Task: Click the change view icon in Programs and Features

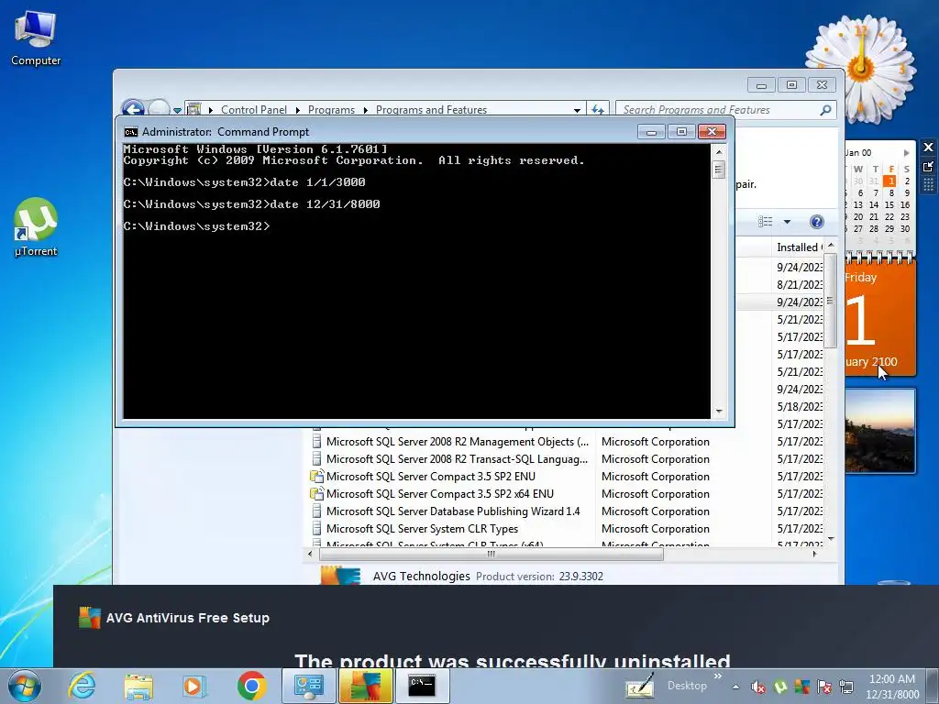Action: pos(766,222)
